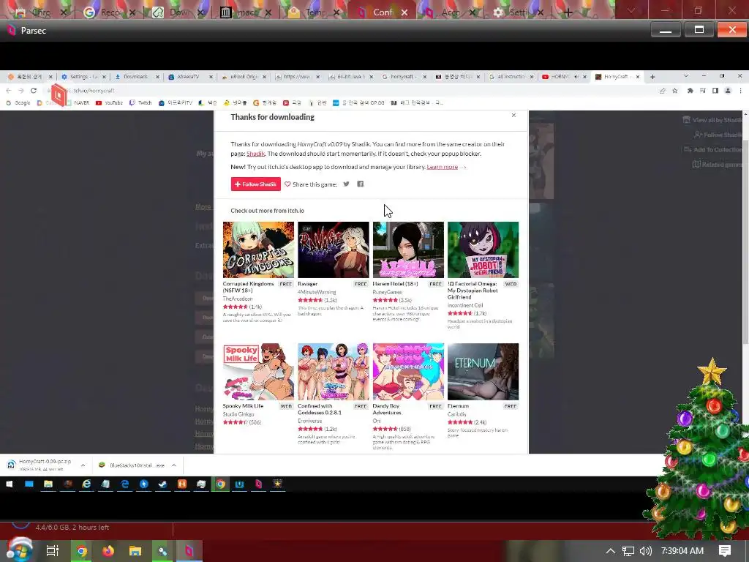Open the remote Chrome profile avatar

728,90
